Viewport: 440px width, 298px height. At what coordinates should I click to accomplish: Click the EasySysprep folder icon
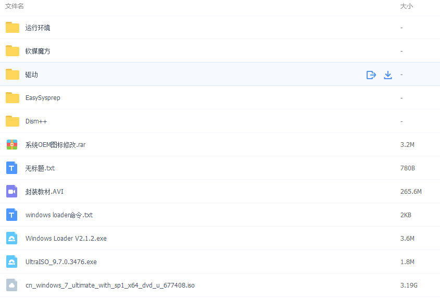[12, 98]
